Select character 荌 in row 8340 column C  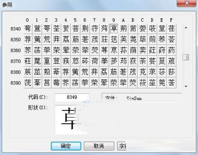point(143,28)
